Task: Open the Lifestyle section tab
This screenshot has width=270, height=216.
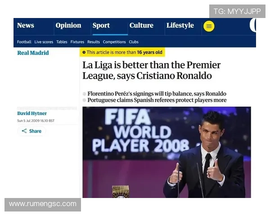Action: 180,26
